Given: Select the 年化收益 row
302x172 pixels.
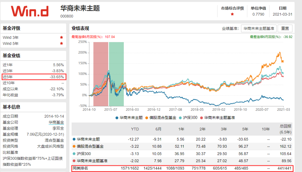Looking at the screenshot, I should pyautogui.click(x=33, y=95).
